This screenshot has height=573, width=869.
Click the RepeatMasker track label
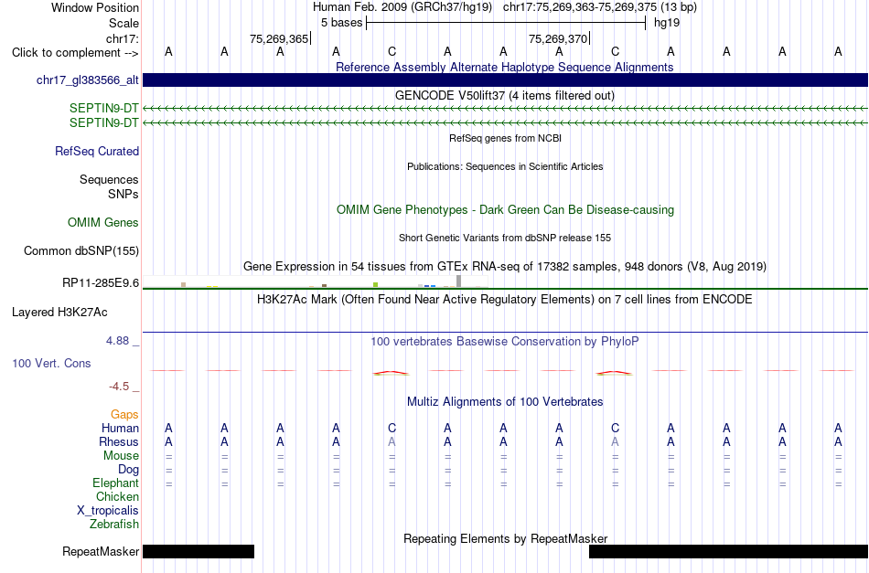[101, 551]
